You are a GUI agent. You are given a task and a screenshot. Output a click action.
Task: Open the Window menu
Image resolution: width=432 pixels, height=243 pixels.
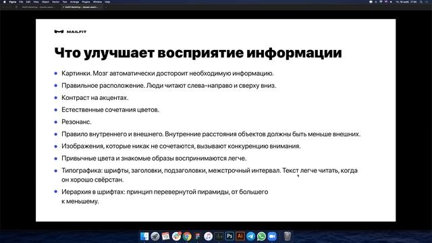coord(97,2)
